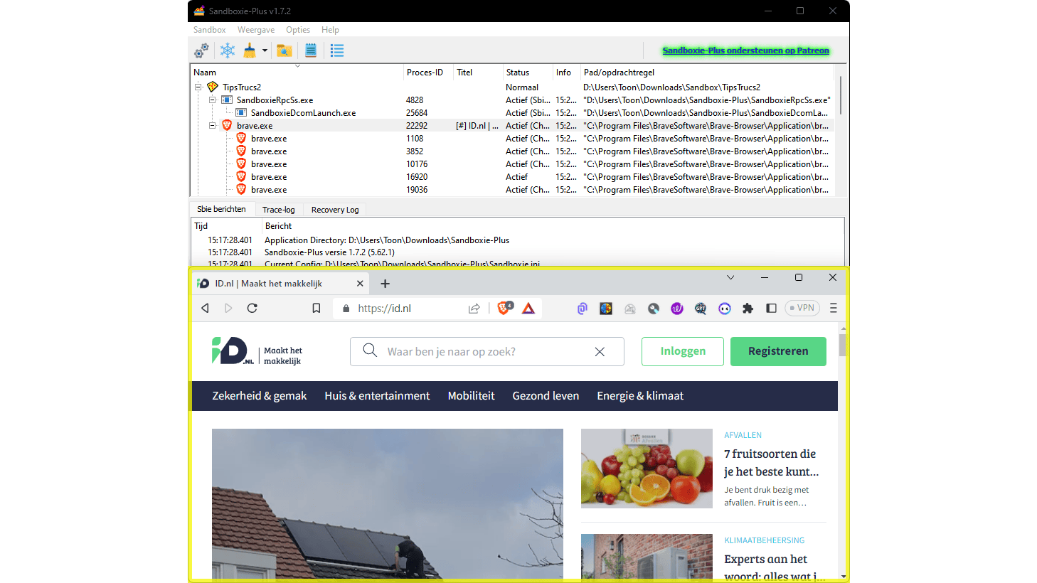Open the Sandbox menu

(x=209, y=30)
